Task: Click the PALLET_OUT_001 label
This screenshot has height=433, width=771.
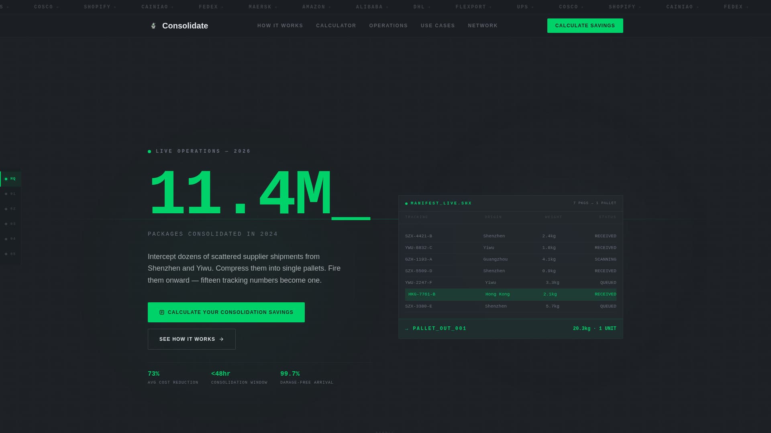Action: pyautogui.click(x=440, y=329)
